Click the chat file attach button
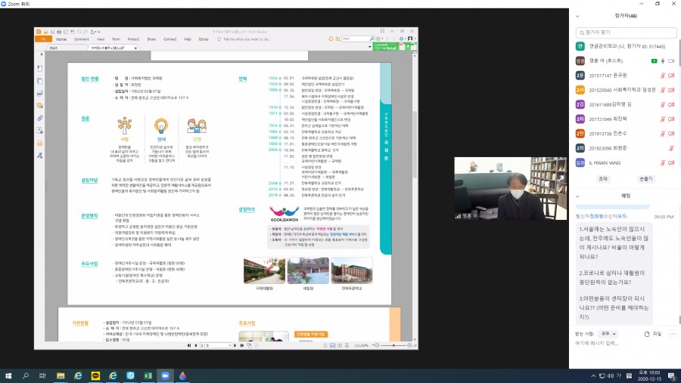This screenshot has width=681, height=383. point(653,334)
